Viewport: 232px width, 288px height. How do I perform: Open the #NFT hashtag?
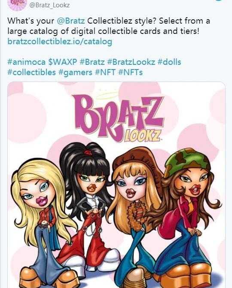point(105,72)
